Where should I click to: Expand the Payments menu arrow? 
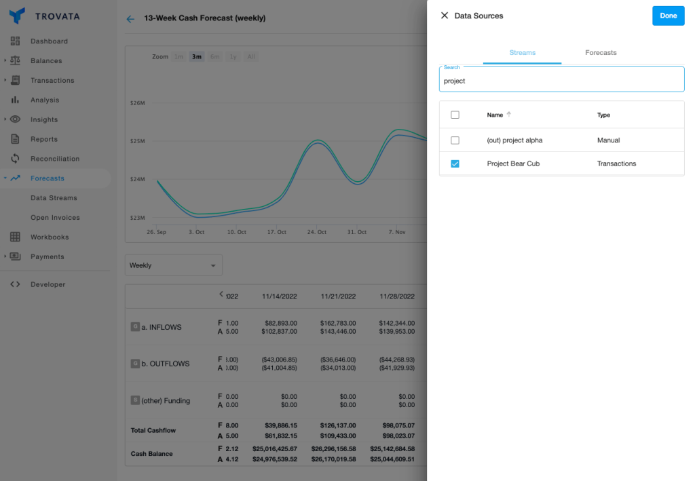[5, 256]
